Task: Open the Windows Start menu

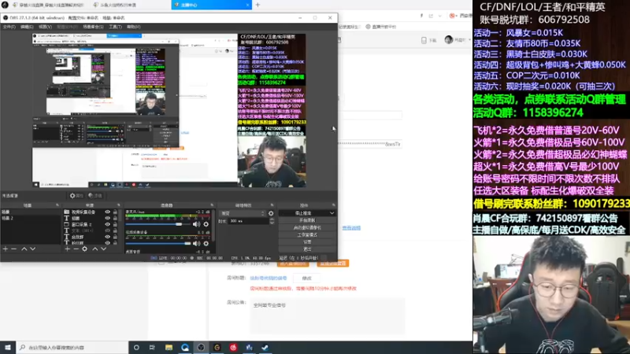Action: [8, 348]
